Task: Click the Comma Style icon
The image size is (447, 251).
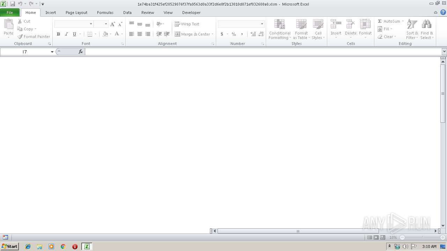Action: (x=242, y=34)
